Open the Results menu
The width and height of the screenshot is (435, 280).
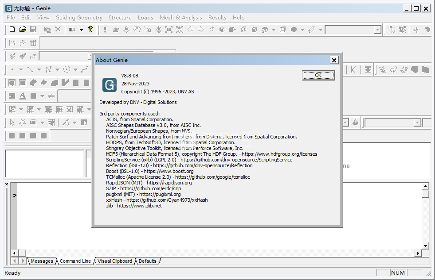coord(217,17)
